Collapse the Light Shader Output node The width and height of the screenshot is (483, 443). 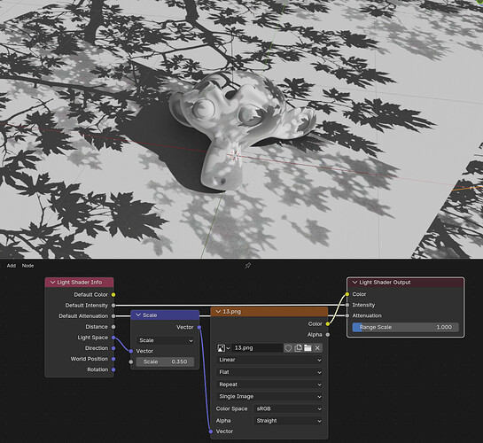click(354, 283)
